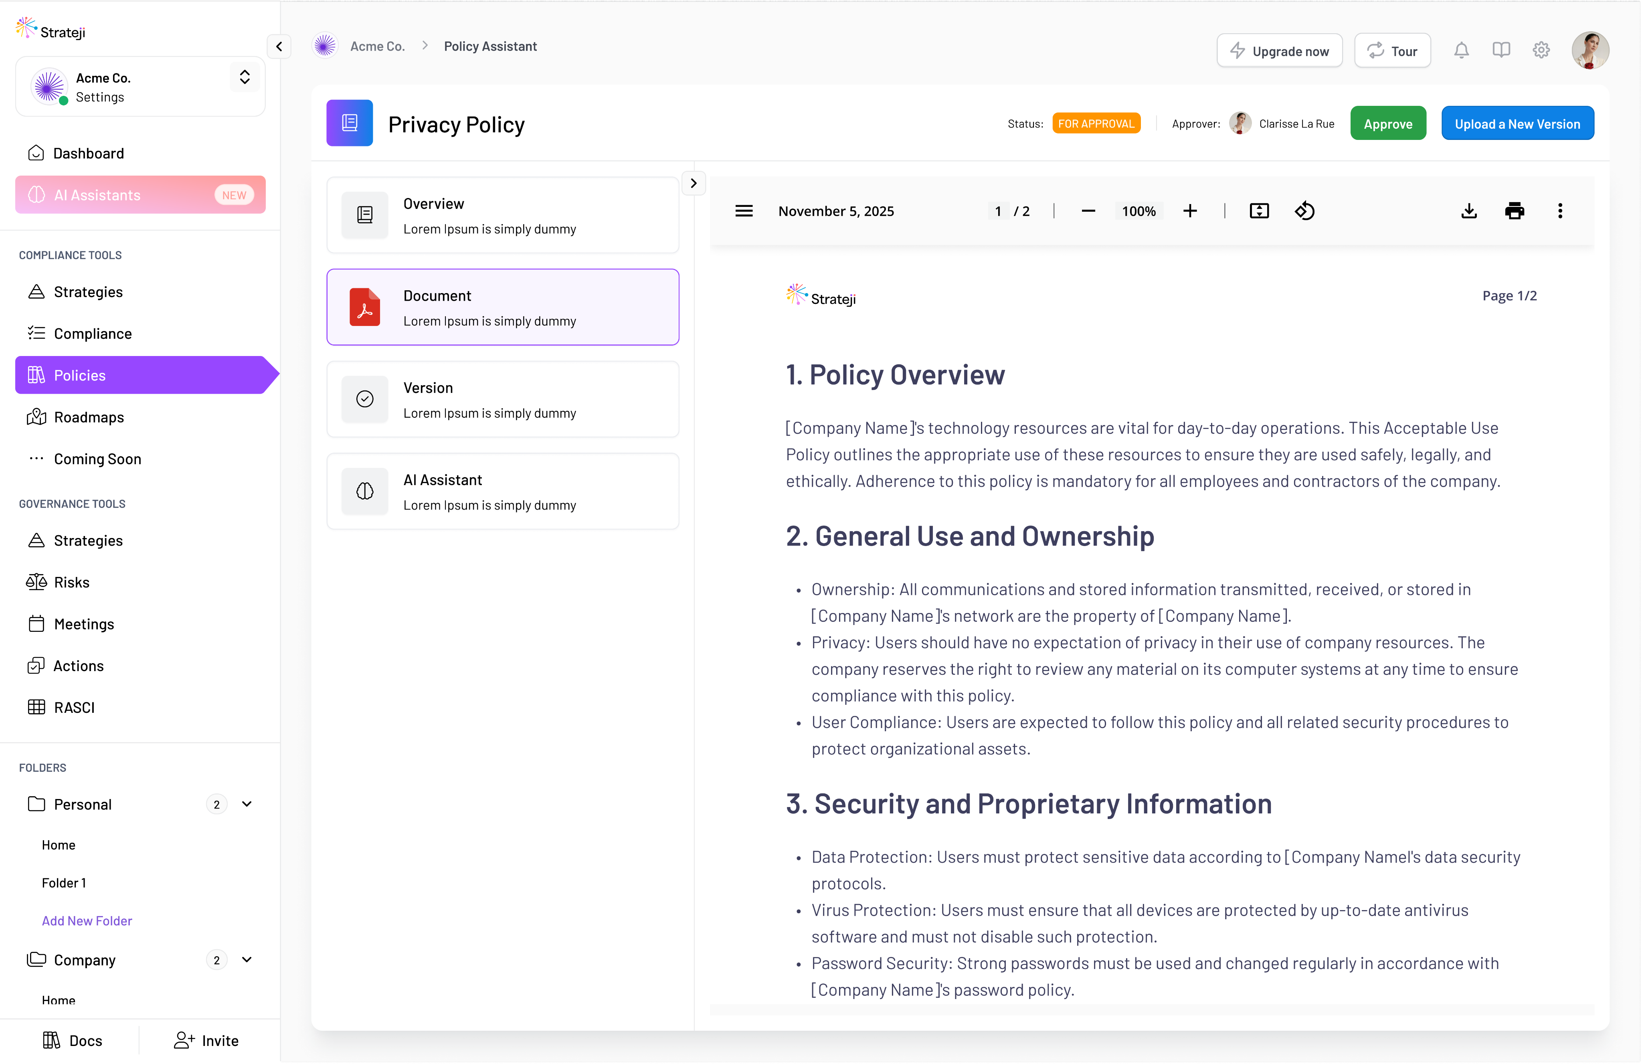
Task: Open the PDF sidebar hamburger menu
Action: [x=744, y=211]
